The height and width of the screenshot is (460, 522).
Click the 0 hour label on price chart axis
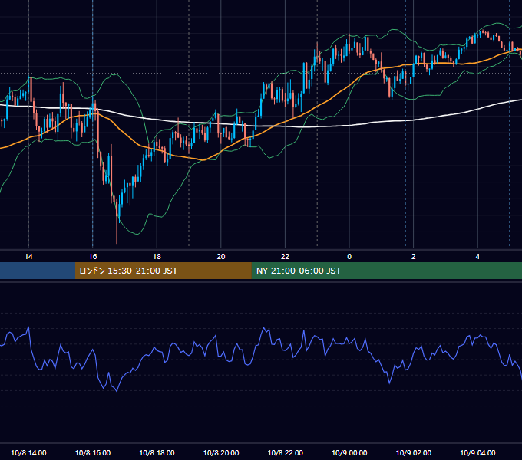coord(349,257)
